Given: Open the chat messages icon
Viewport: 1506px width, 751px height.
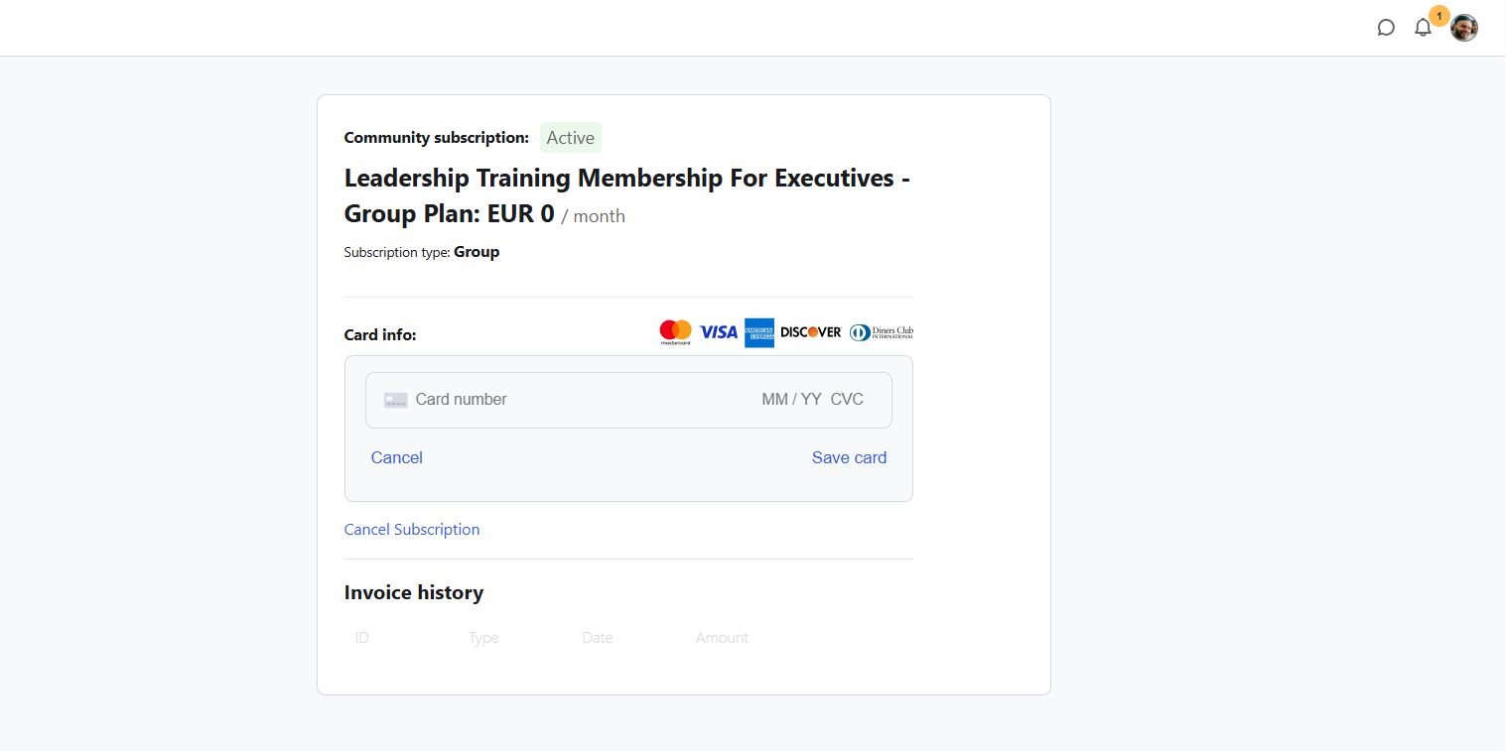Looking at the screenshot, I should tap(1386, 28).
